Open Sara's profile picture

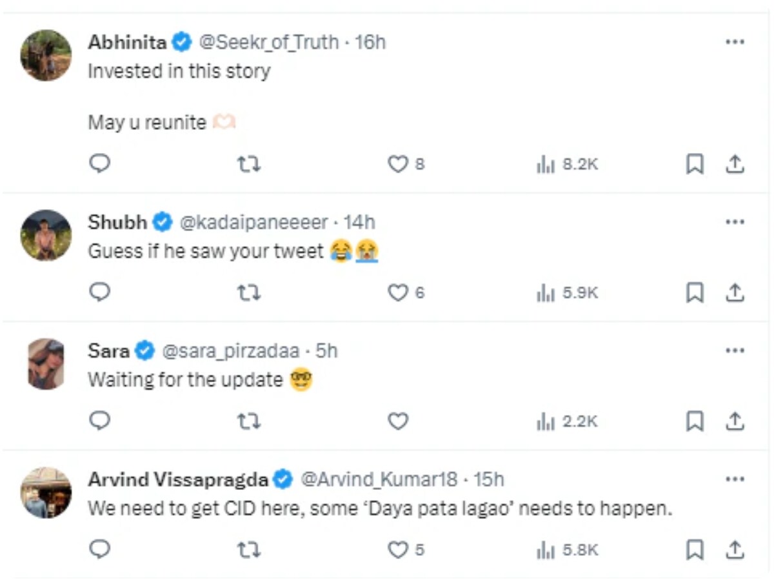click(46, 363)
